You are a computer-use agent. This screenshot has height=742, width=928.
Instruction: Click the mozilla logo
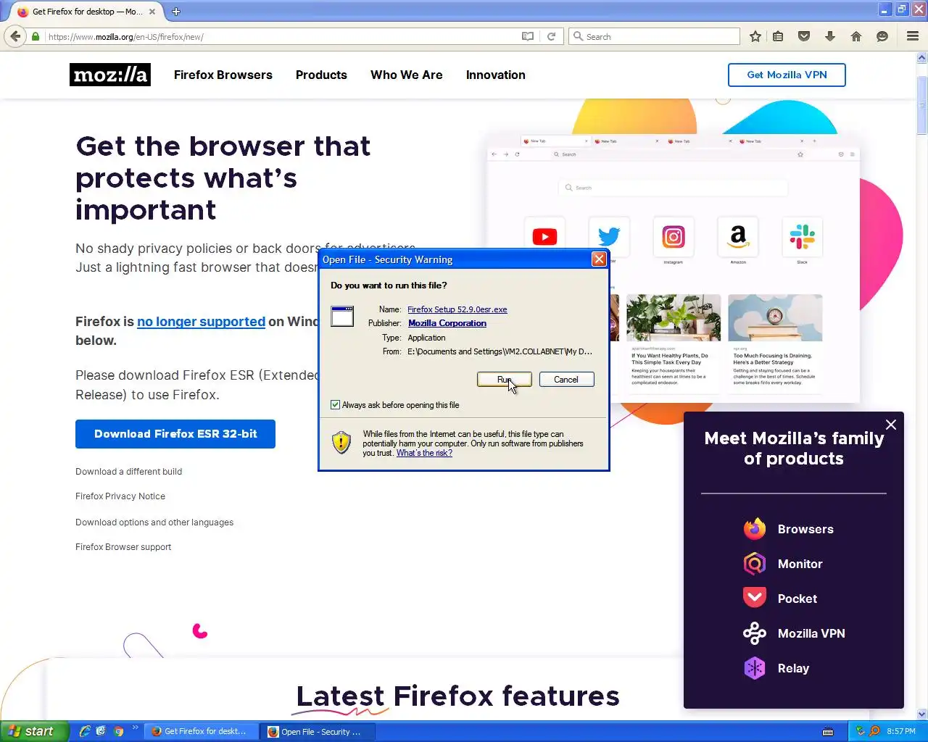(x=110, y=75)
